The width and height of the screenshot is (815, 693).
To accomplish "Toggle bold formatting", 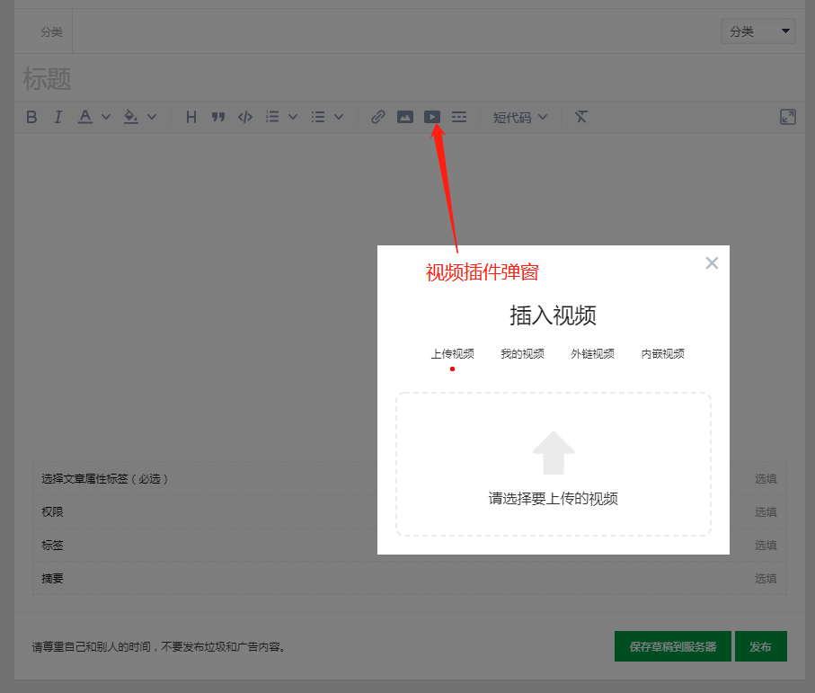I will coord(31,117).
